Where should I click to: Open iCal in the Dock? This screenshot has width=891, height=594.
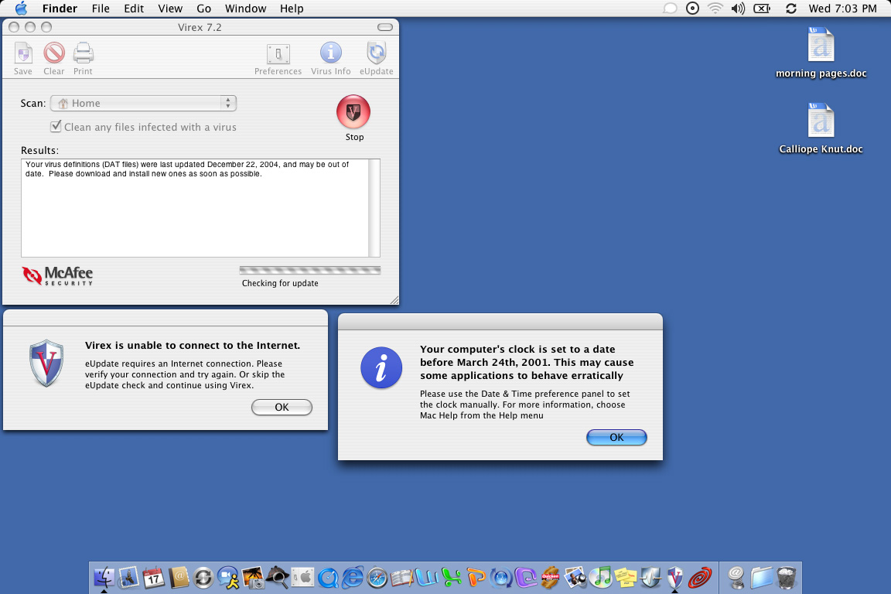153,578
